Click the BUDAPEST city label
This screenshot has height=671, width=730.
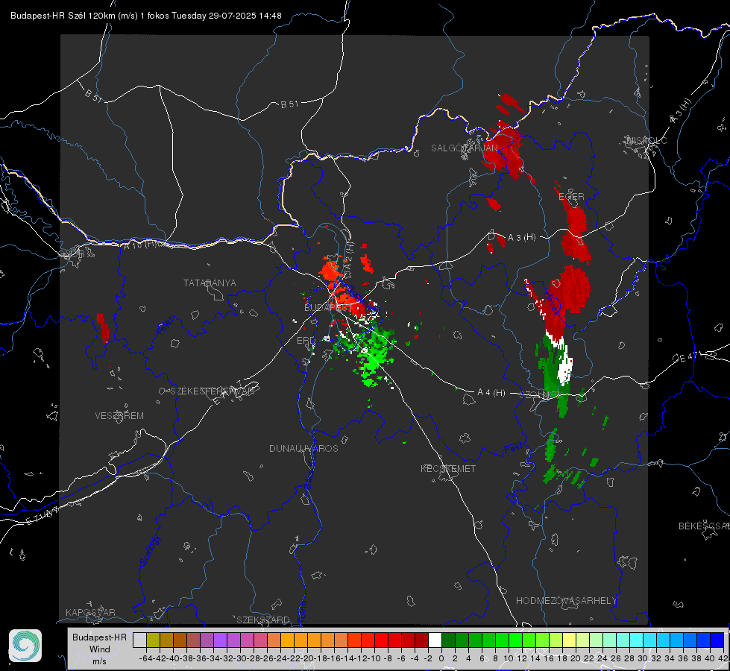coord(328,308)
